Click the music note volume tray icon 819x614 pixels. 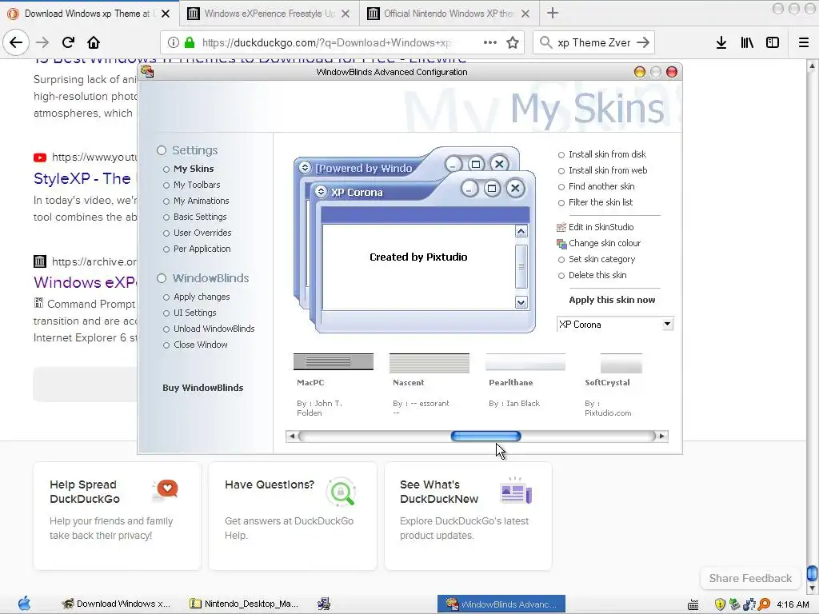click(x=749, y=604)
